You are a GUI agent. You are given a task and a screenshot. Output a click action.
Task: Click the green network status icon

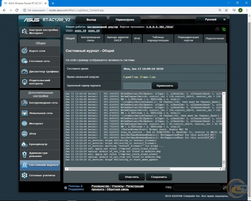pos(224,29)
